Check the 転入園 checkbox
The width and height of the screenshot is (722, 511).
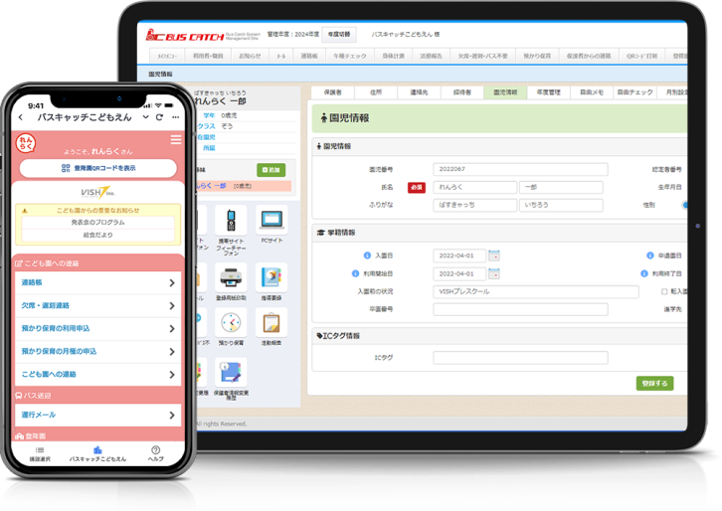click(664, 292)
